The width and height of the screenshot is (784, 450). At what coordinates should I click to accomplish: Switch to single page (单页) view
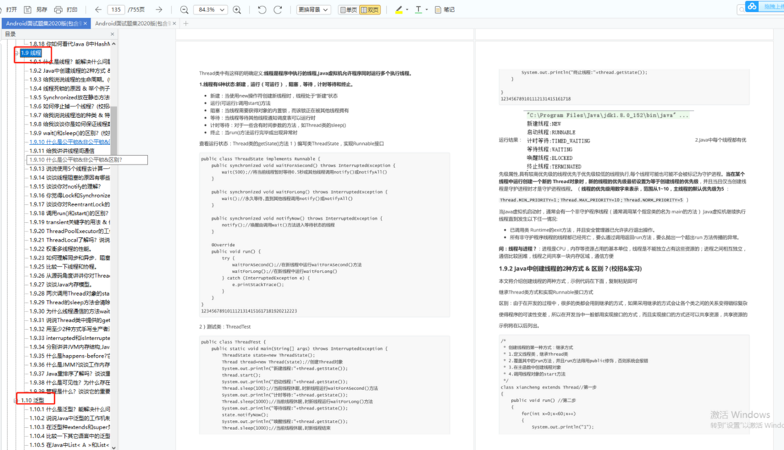[348, 9]
